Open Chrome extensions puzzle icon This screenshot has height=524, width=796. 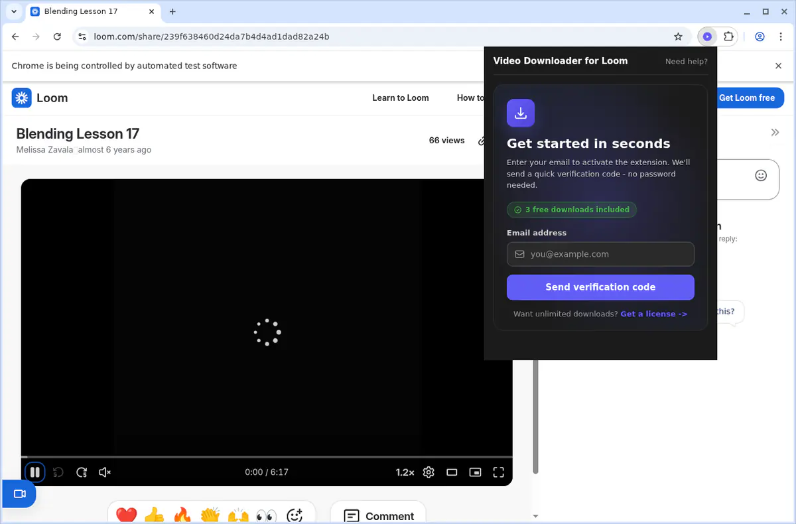tap(728, 36)
